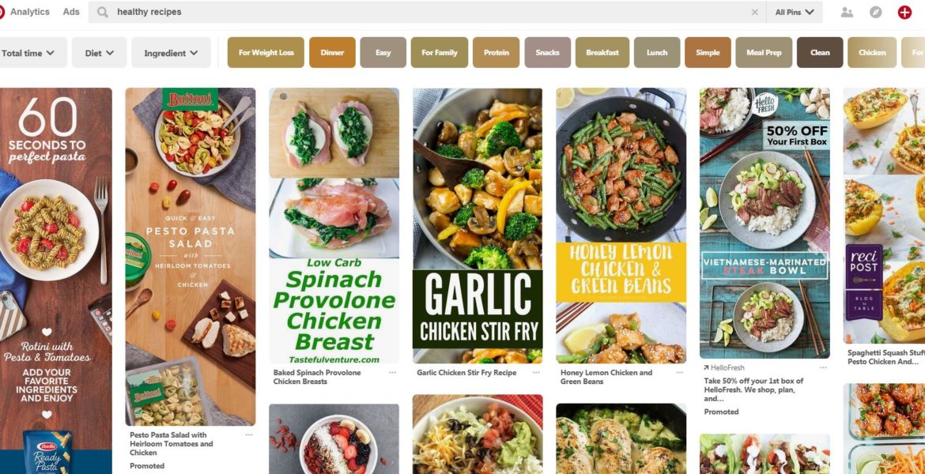This screenshot has height=474, width=925.
Task: Open more options on the HelloFresh pin
Action: (823, 367)
